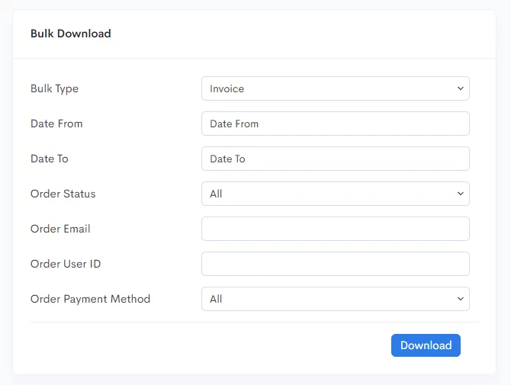Click the Invoice value text in Bulk Type
The width and height of the screenshot is (511, 385).
(227, 88)
